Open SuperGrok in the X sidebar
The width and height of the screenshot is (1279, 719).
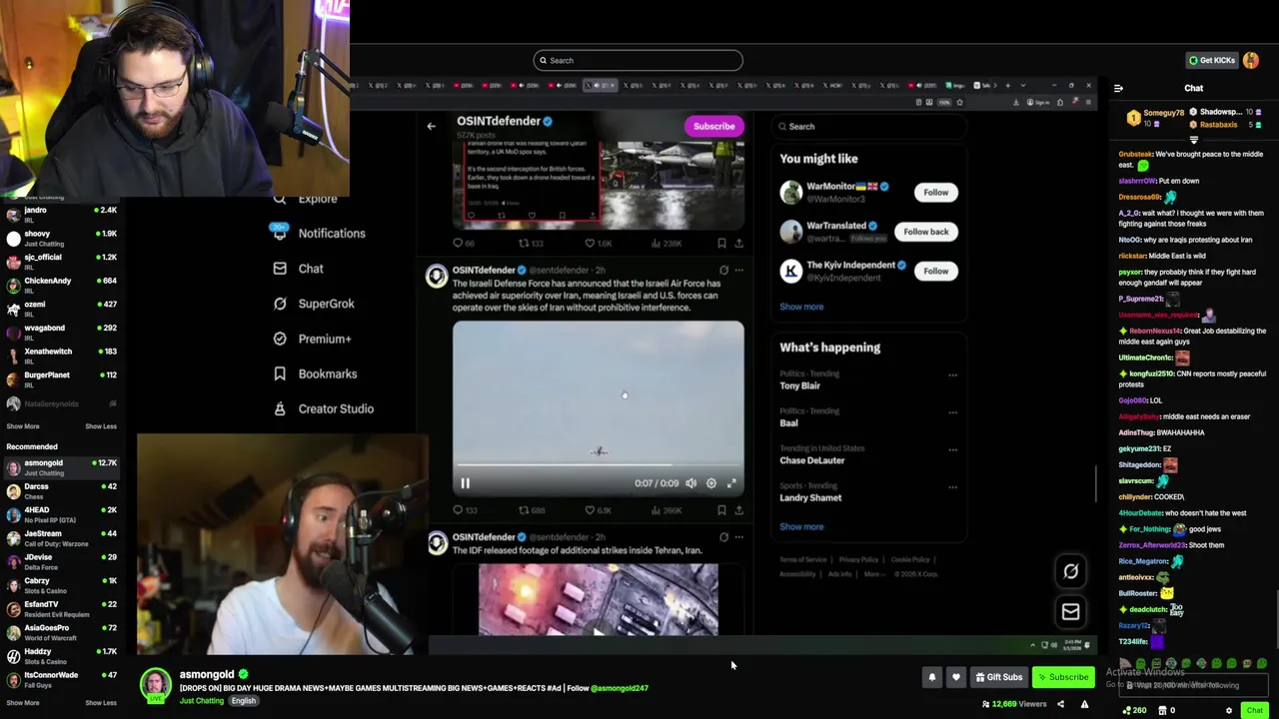(314, 304)
